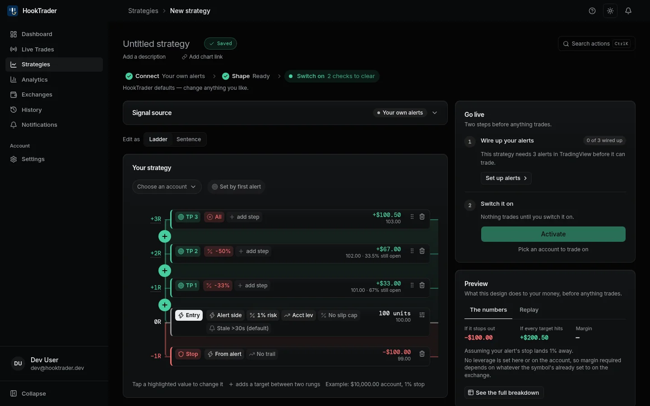Open Exchanges in the sidebar
Screen dimensions: 650x406
pos(54,95)
